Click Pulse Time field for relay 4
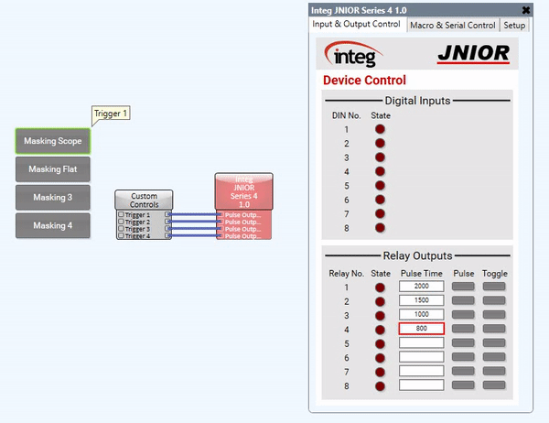This screenshot has width=549, height=423. (421, 329)
